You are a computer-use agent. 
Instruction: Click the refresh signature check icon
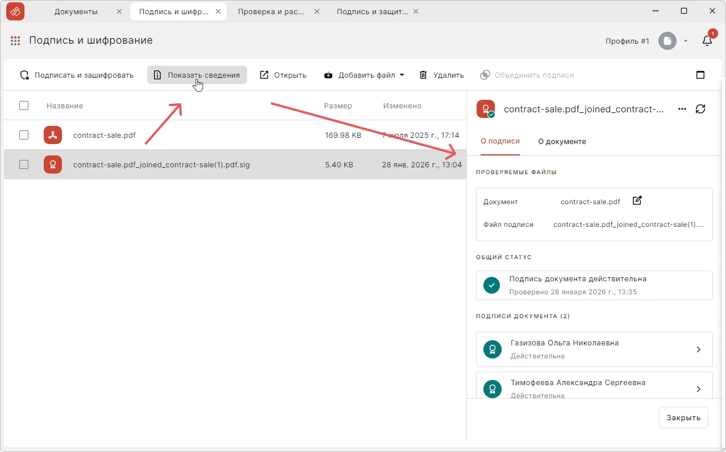pyautogui.click(x=700, y=109)
